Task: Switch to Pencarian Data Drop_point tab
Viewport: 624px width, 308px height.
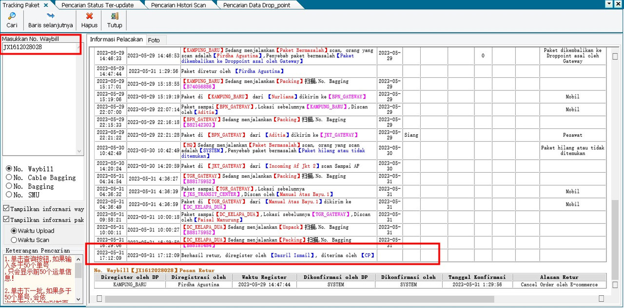Action: pyautogui.click(x=256, y=5)
